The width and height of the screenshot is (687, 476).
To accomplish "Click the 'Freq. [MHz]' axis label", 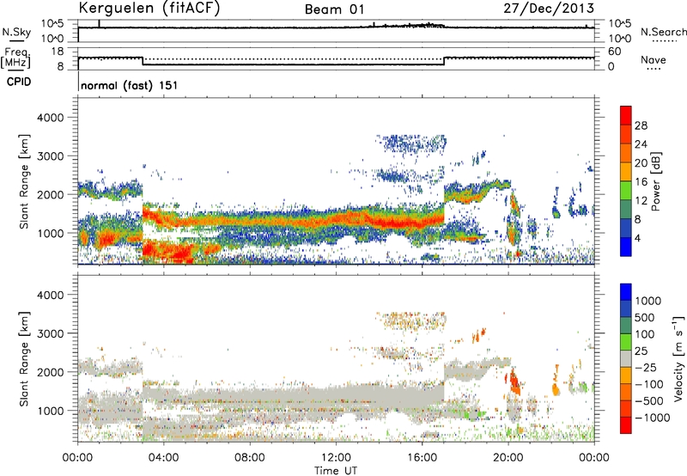I will pos(15,58).
